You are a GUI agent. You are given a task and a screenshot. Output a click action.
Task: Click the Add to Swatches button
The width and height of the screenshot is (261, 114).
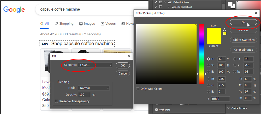pyautogui.click(x=244, y=40)
